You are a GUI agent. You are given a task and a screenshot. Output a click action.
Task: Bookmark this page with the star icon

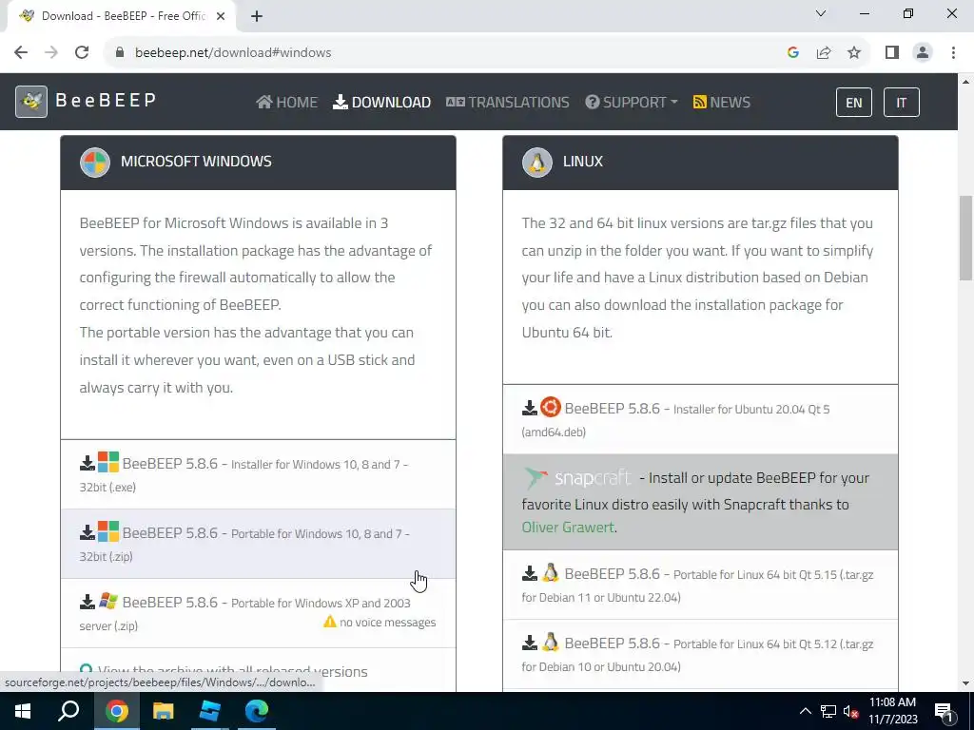(854, 53)
